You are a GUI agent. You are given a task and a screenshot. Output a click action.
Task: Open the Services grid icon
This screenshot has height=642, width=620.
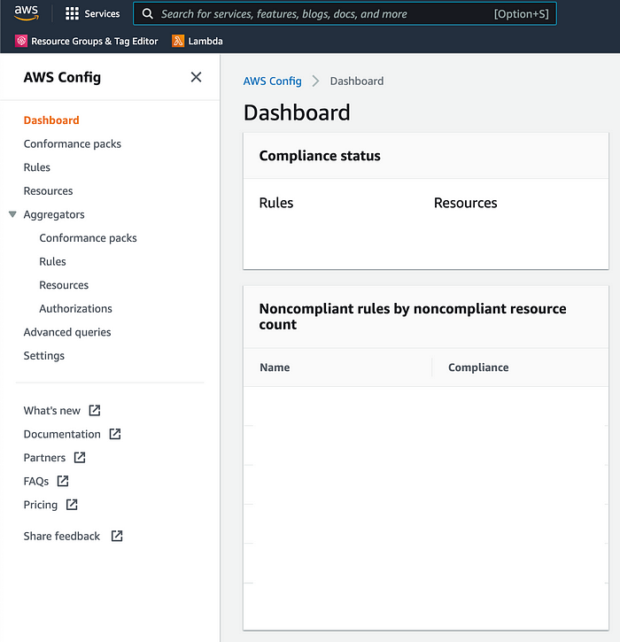click(72, 13)
